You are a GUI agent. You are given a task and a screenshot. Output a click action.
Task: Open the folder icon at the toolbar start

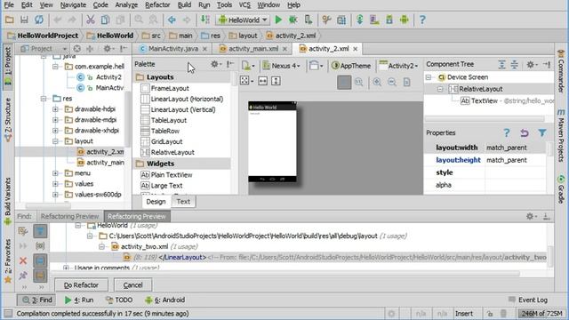(x=10, y=20)
